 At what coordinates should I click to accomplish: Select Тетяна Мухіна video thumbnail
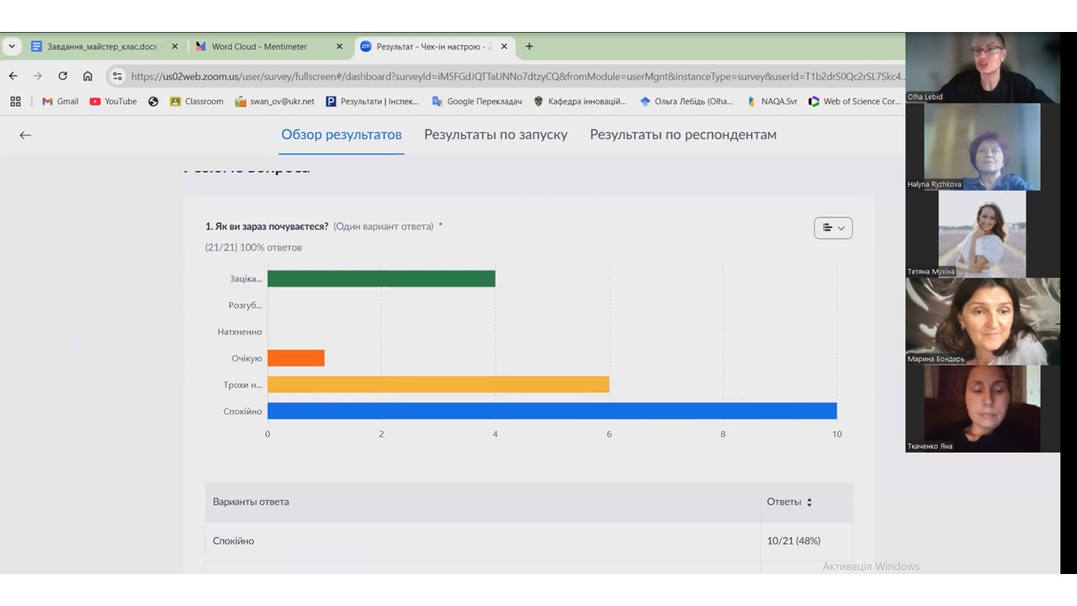(x=983, y=234)
